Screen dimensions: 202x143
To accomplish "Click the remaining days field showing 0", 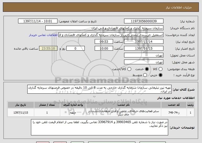I will coord(76,49).
